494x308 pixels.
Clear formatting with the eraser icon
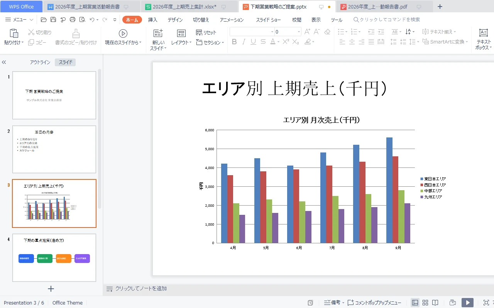coord(327,32)
